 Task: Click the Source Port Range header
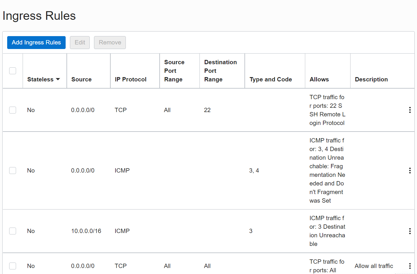[x=174, y=71]
